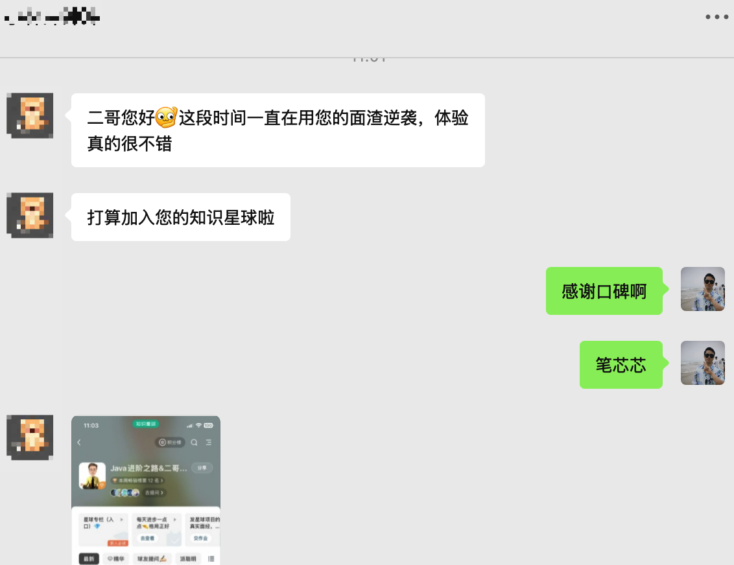Expand the 星球专栏（入口）card arrow
The width and height of the screenshot is (734, 565).
(122, 519)
